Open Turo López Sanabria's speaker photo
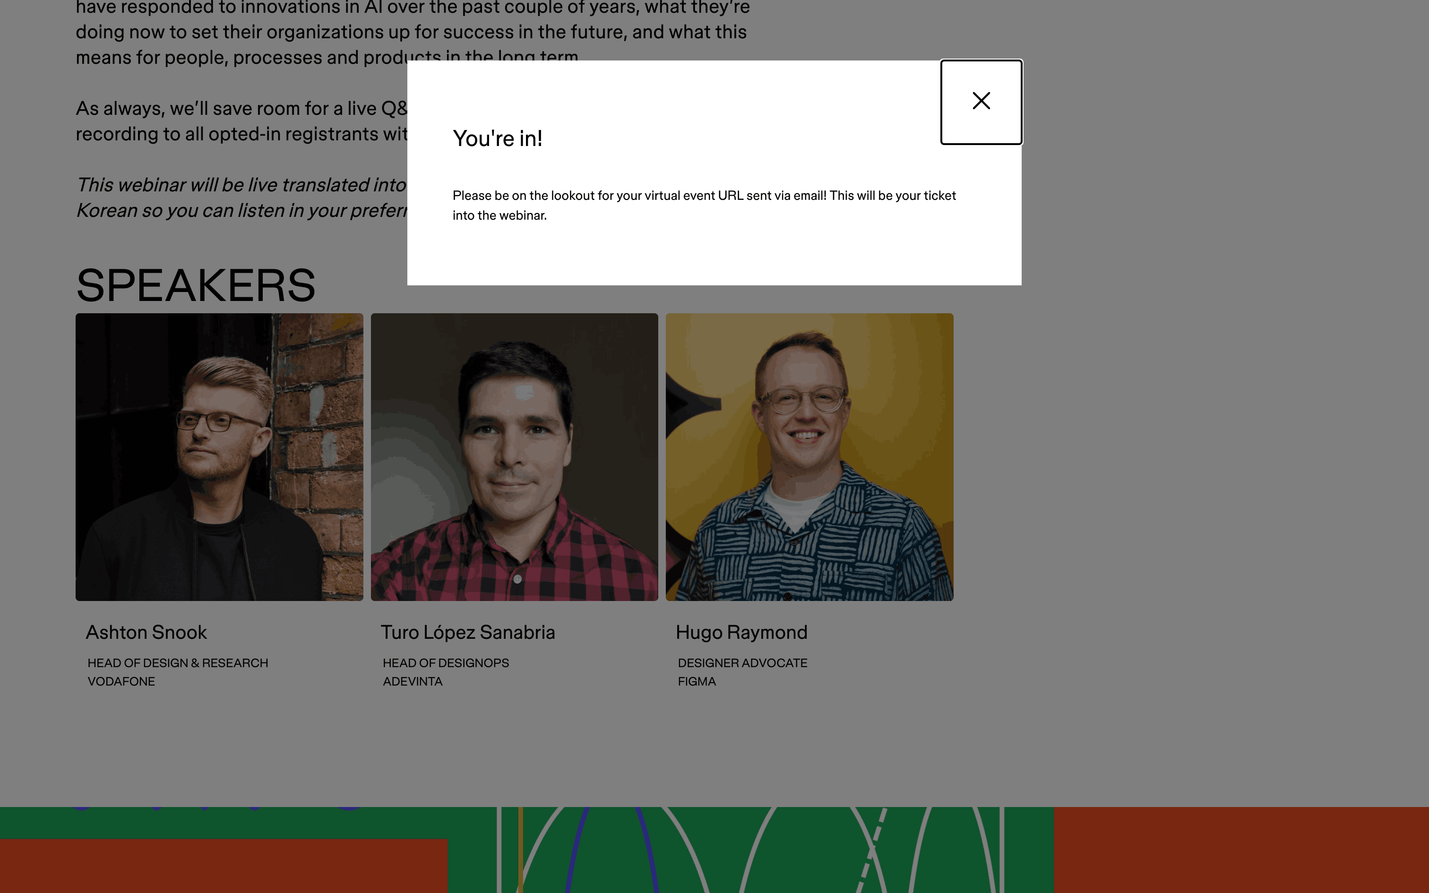The height and width of the screenshot is (893, 1429). 514,456
